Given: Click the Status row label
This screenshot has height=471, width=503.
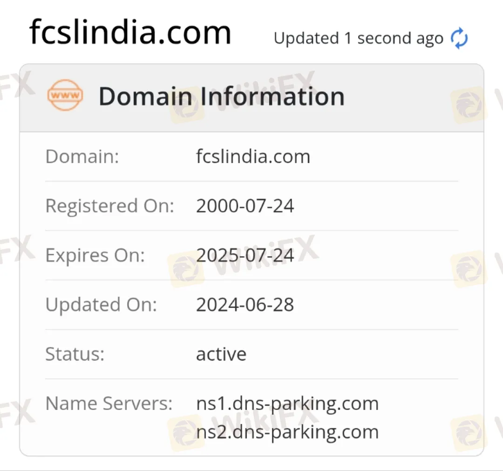Looking at the screenshot, I should pyautogui.click(x=74, y=354).
